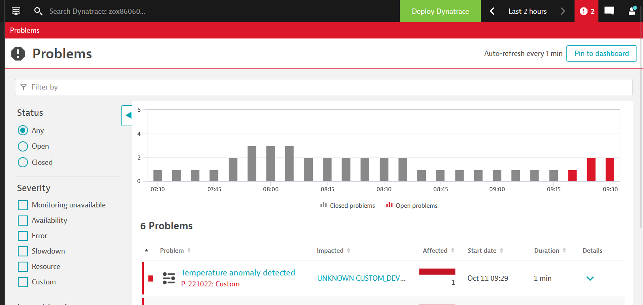Open the chat bubble icon
The width and height of the screenshot is (643, 305).
[x=609, y=11]
